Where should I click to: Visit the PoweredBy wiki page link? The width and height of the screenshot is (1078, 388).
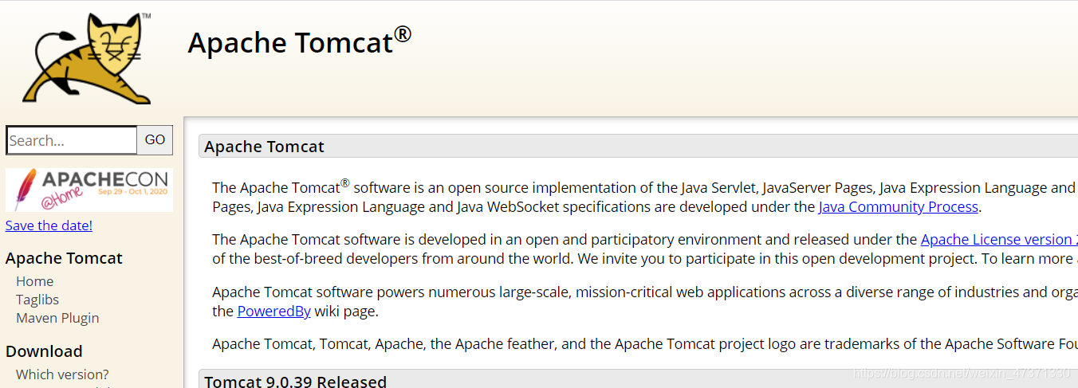(273, 312)
